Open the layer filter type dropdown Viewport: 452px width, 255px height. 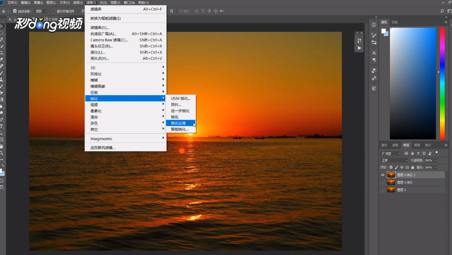click(390, 153)
